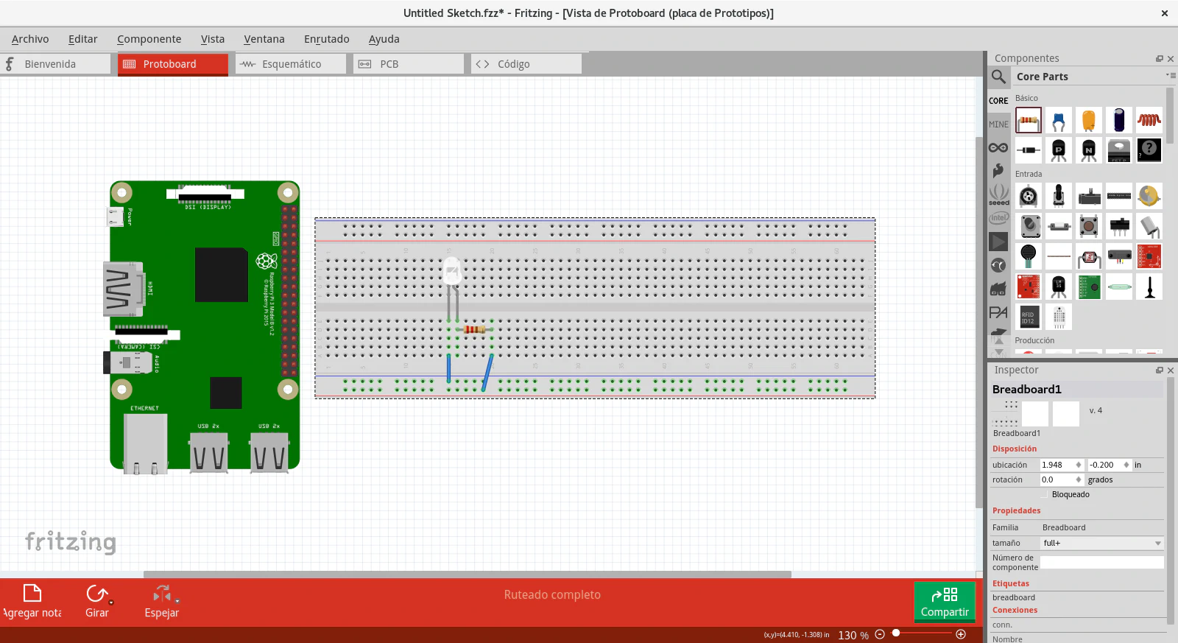This screenshot has width=1178, height=643.
Task: Switch to the Esquemático tab
Action: click(291, 64)
